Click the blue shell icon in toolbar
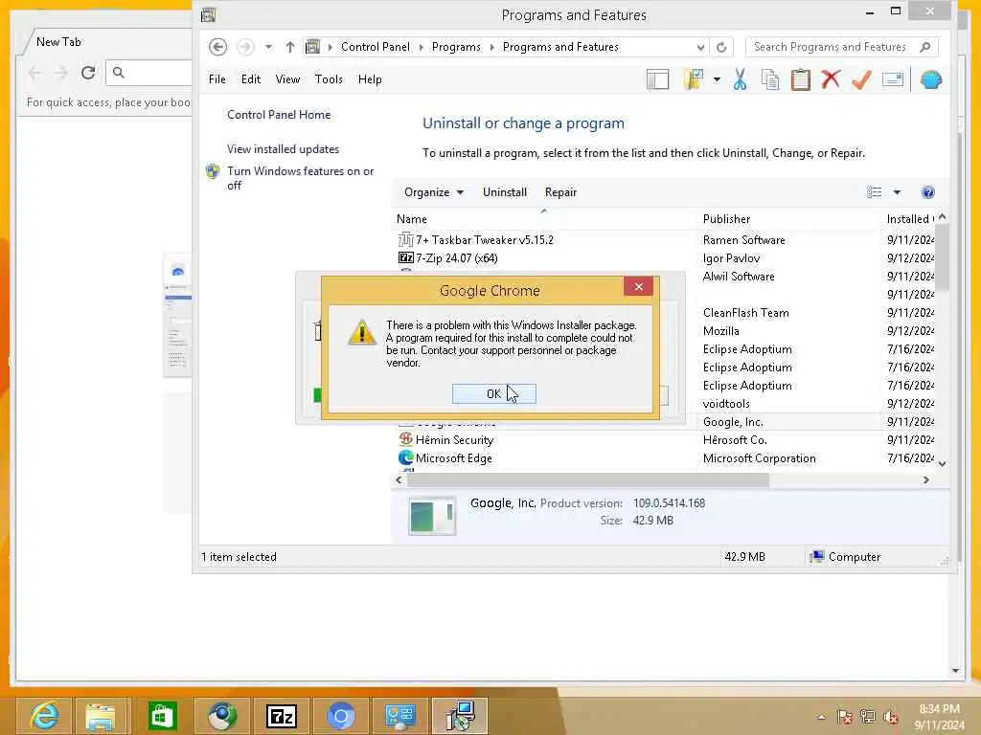Image resolution: width=981 pixels, height=735 pixels. tap(931, 79)
